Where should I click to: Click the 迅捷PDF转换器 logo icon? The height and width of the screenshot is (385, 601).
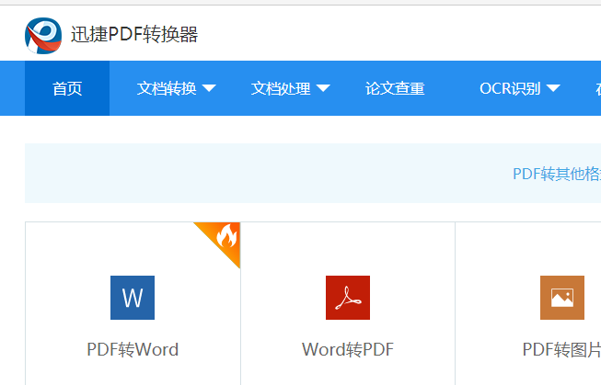pyautogui.click(x=43, y=35)
